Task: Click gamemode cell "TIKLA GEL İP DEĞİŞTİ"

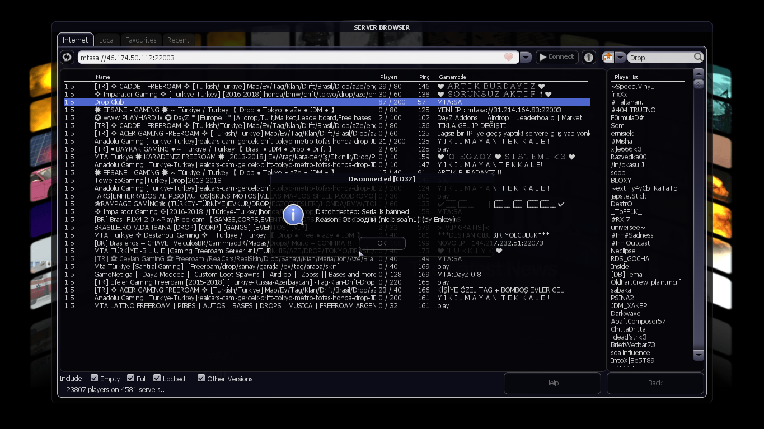Action: click(472, 126)
